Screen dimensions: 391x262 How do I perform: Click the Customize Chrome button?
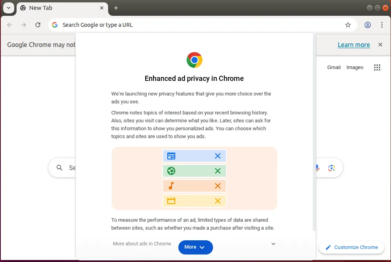[351, 247]
